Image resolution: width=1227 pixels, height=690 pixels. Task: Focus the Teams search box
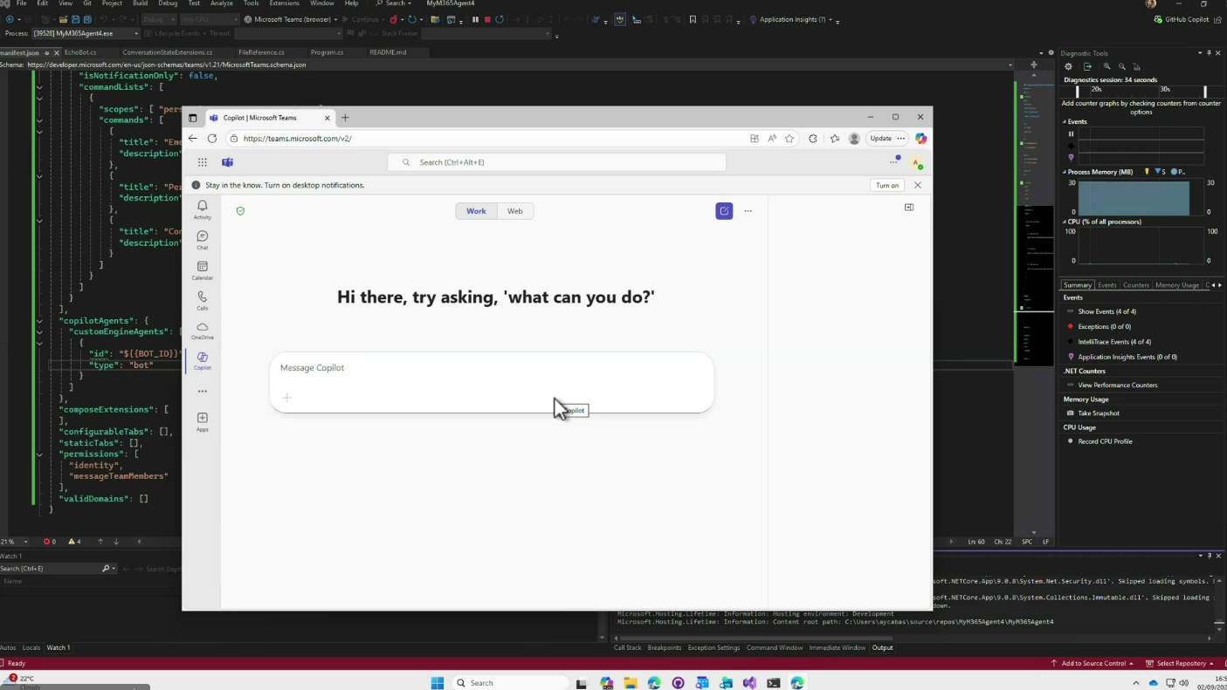(556, 162)
